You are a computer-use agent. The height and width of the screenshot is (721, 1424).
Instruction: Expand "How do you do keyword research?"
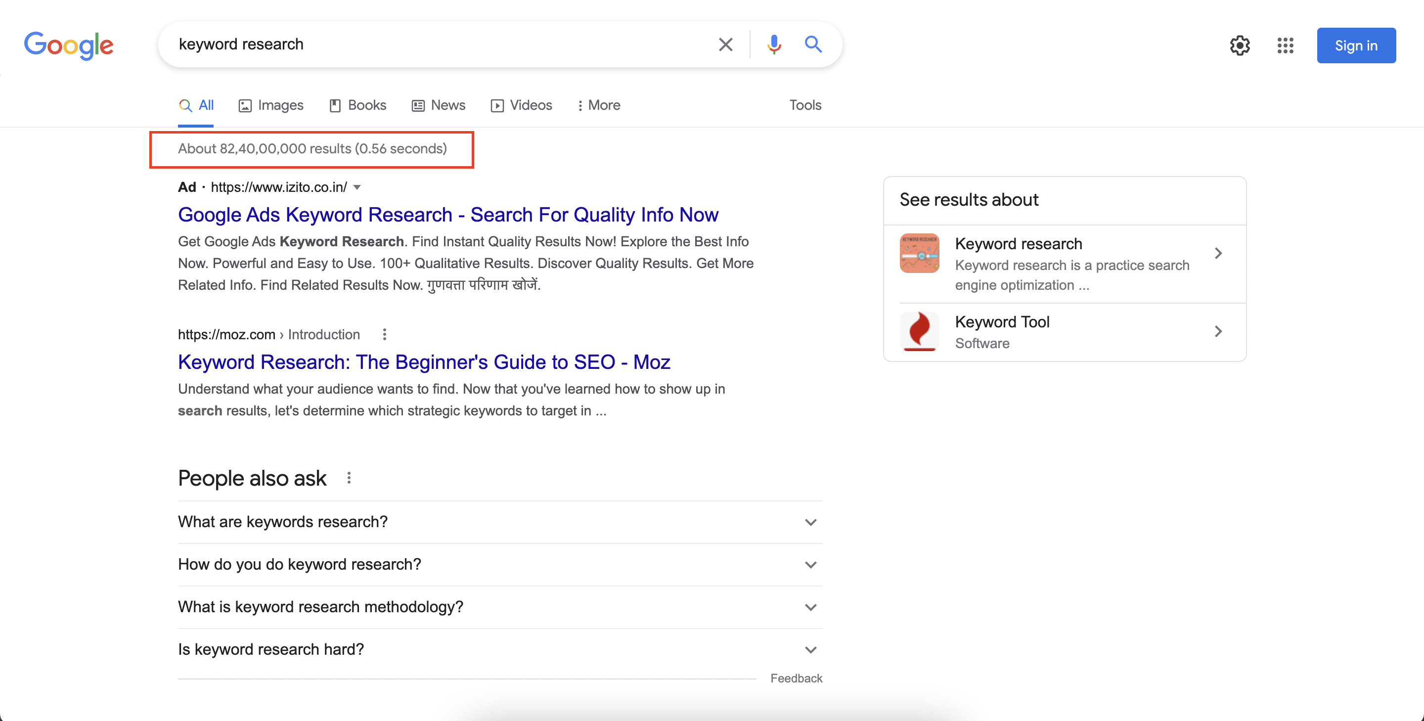click(500, 565)
